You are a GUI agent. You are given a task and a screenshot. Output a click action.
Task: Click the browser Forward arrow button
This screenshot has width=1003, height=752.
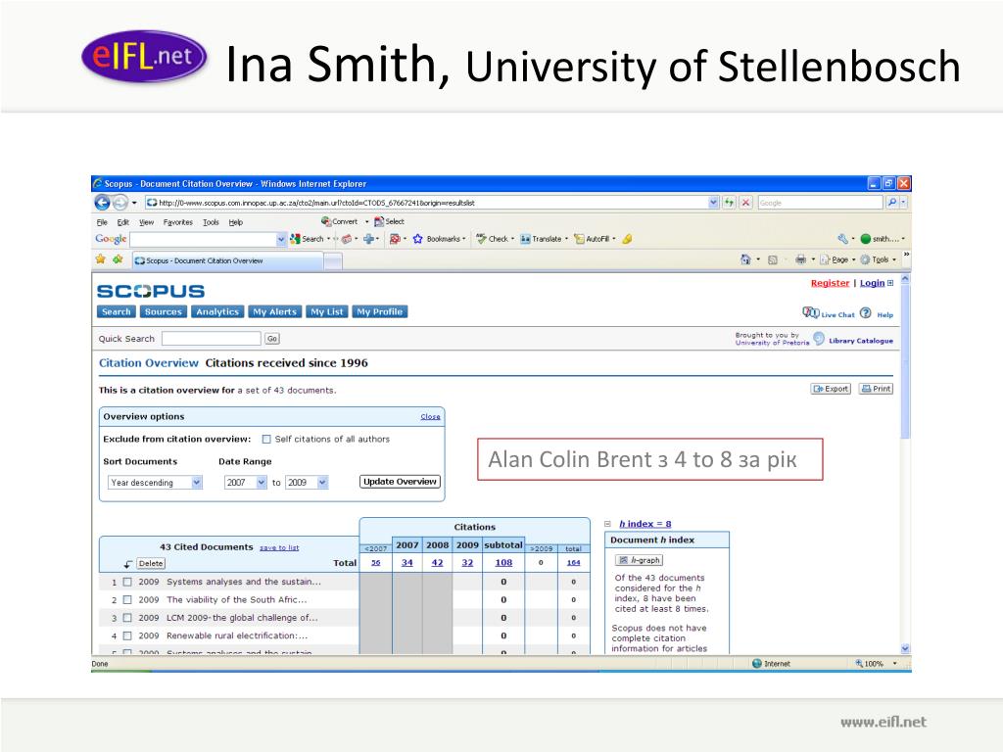coord(119,203)
